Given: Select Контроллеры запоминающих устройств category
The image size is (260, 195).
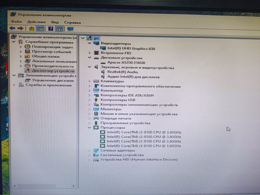Looking at the screenshot, I should [139, 105].
